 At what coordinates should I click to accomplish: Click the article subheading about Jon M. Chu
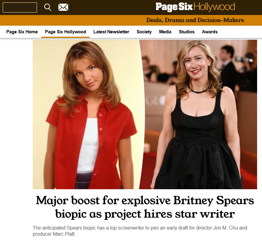pos(140,231)
